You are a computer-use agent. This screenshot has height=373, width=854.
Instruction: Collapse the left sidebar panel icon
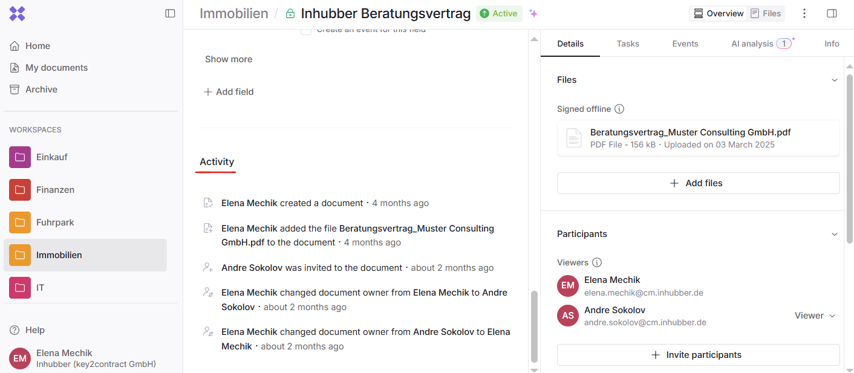point(170,13)
